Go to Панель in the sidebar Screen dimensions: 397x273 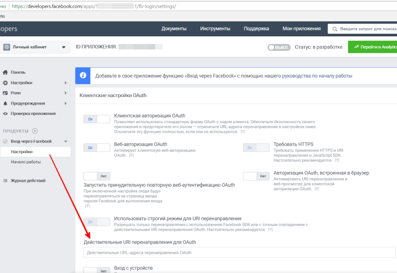(18, 72)
